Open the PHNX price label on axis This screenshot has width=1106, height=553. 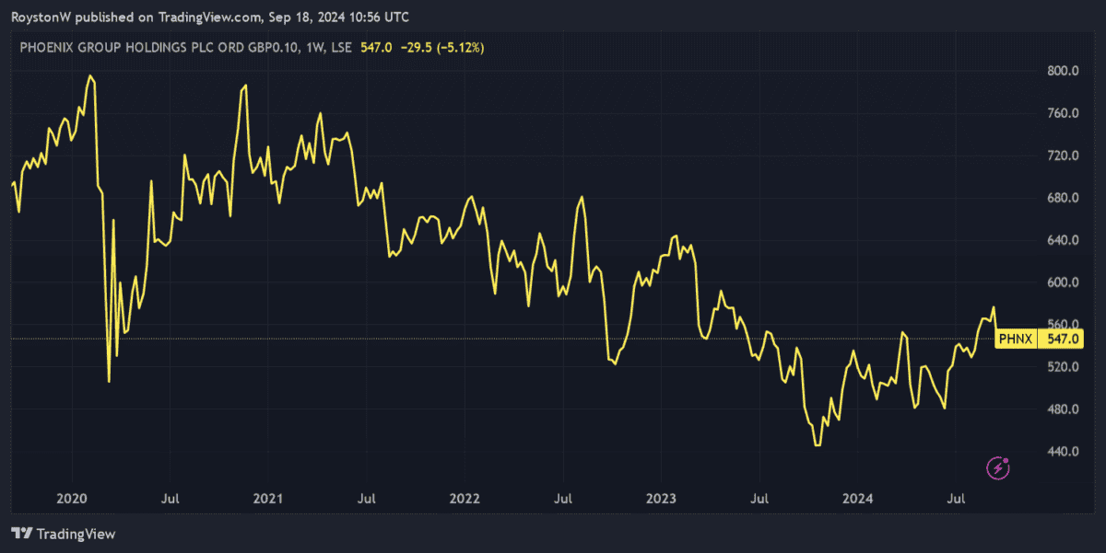(x=1015, y=339)
